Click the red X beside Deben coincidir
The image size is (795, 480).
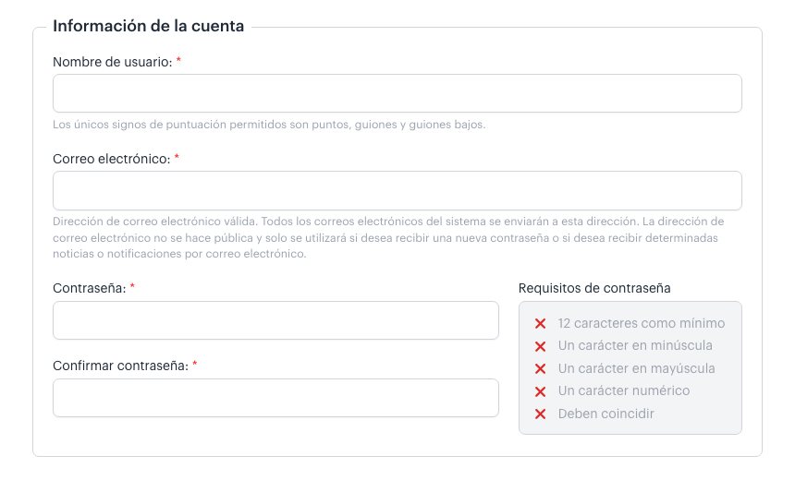click(540, 414)
